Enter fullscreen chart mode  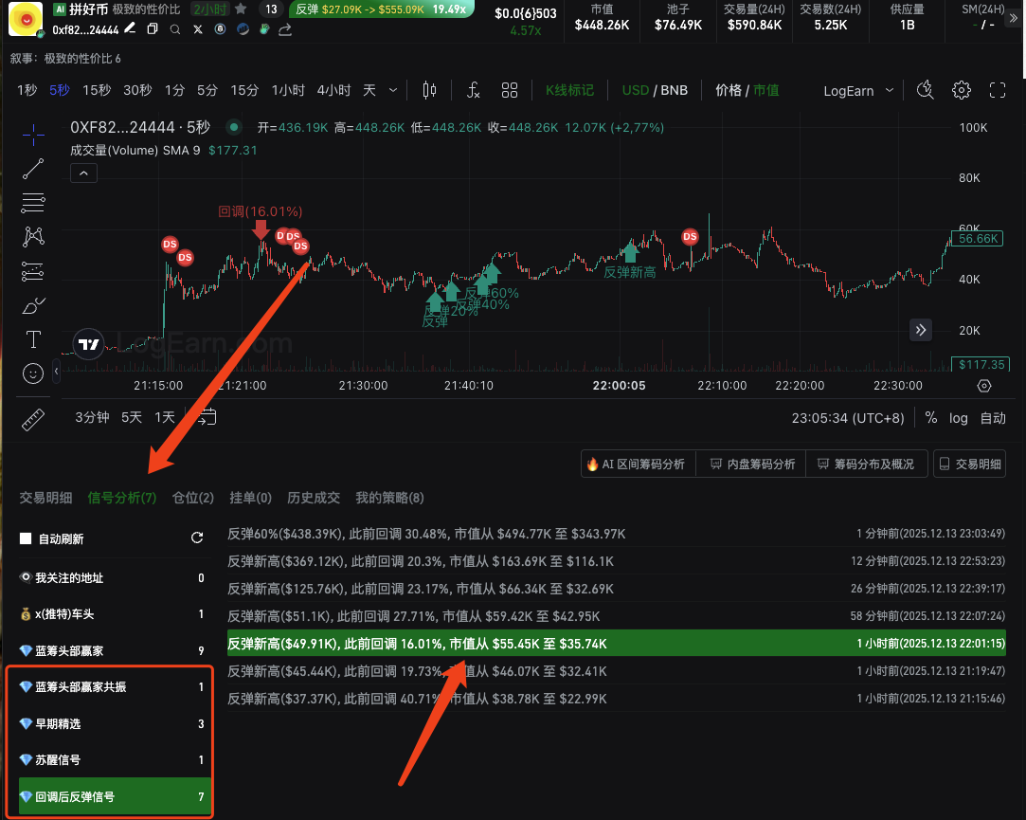(998, 90)
